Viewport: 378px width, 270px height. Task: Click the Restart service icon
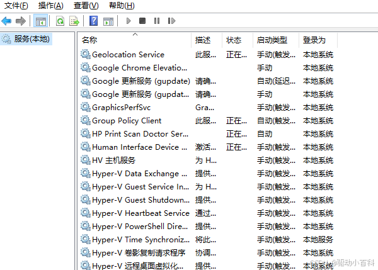click(x=171, y=21)
